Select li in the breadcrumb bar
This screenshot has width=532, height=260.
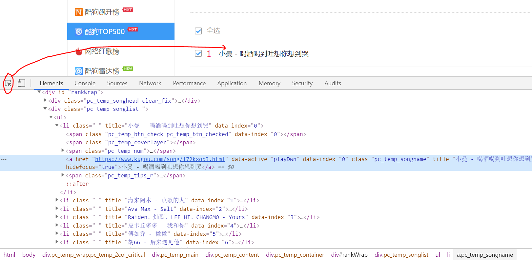click(448, 255)
